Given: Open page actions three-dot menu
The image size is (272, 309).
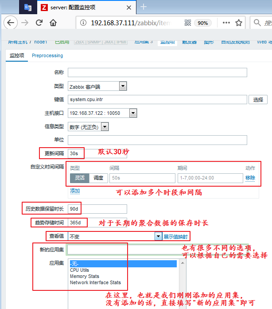Looking at the screenshot, I should click(226, 23).
